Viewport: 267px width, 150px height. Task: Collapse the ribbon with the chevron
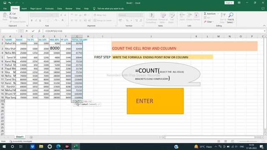264,26
